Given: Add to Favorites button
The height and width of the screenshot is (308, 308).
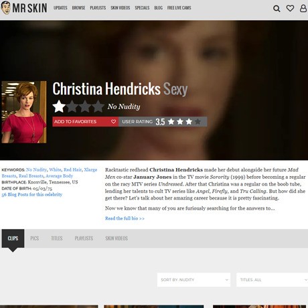Looking at the screenshot, I should point(86,122).
